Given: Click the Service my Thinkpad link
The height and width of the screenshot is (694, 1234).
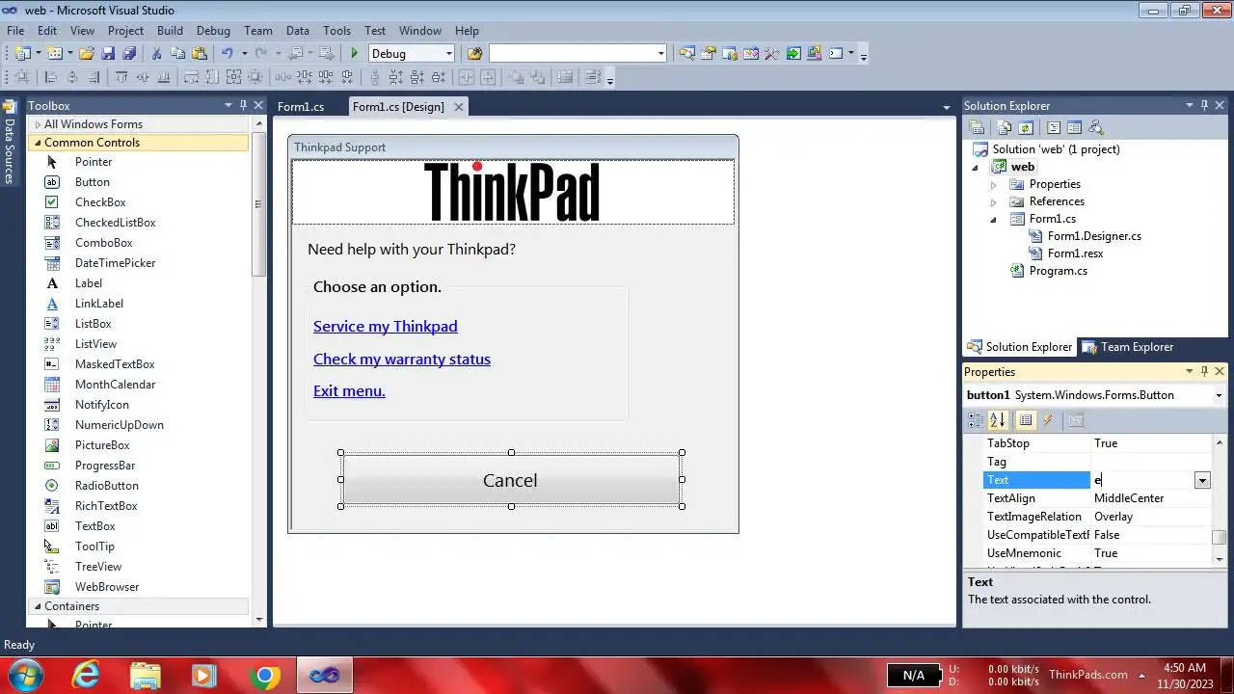Looking at the screenshot, I should [386, 327].
